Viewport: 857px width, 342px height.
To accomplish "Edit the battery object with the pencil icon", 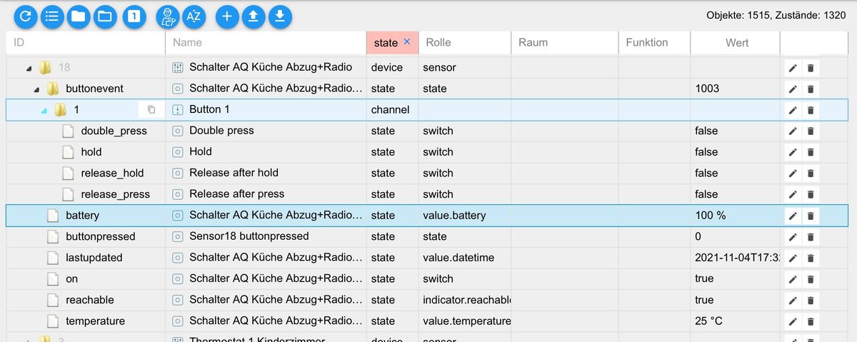I will tap(792, 216).
